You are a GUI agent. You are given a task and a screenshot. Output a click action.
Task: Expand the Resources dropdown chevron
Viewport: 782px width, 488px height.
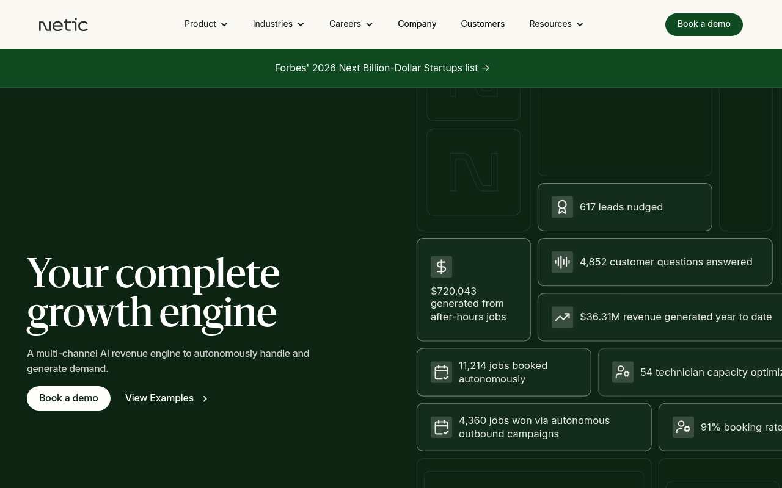580,24
